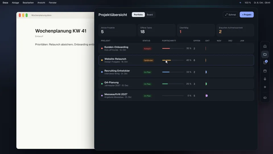Screen dimensions: 273x154
Task: Open the Brauchen Aufmerksamkeit summary card
Action: (x=235, y=30)
